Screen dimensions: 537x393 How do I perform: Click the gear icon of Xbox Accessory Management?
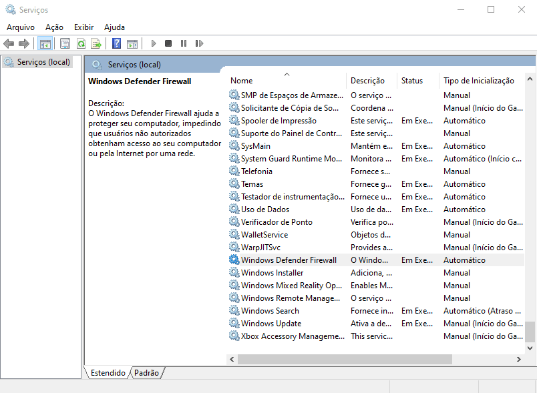click(234, 336)
